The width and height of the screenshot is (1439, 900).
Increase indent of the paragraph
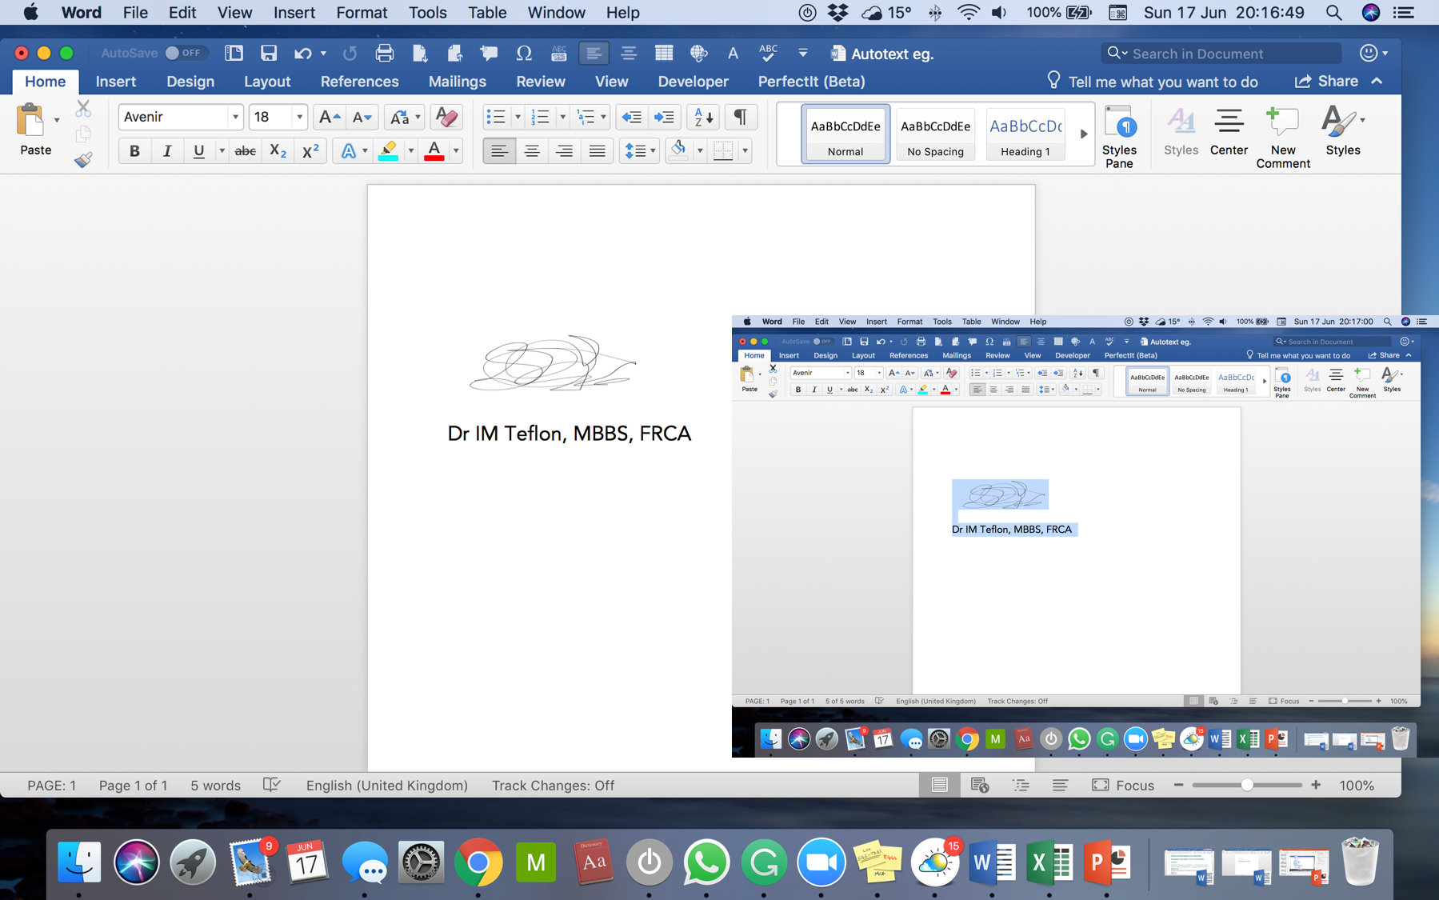pyautogui.click(x=664, y=118)
